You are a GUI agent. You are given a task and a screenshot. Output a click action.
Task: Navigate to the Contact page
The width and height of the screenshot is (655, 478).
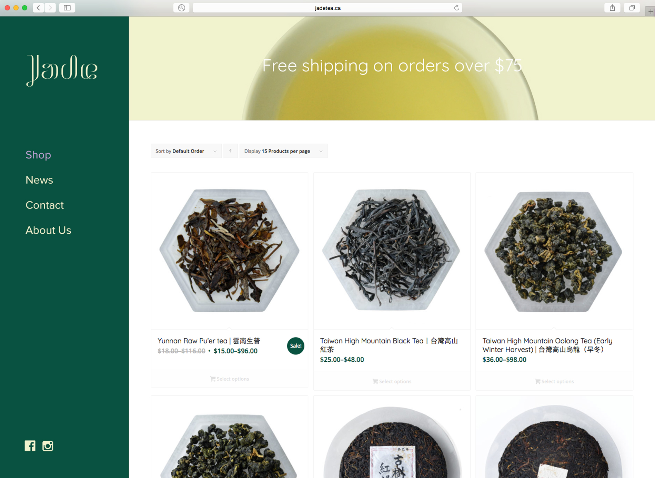45,205
